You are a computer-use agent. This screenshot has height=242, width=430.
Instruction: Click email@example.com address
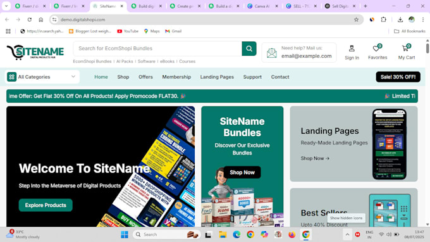point(306,56)
